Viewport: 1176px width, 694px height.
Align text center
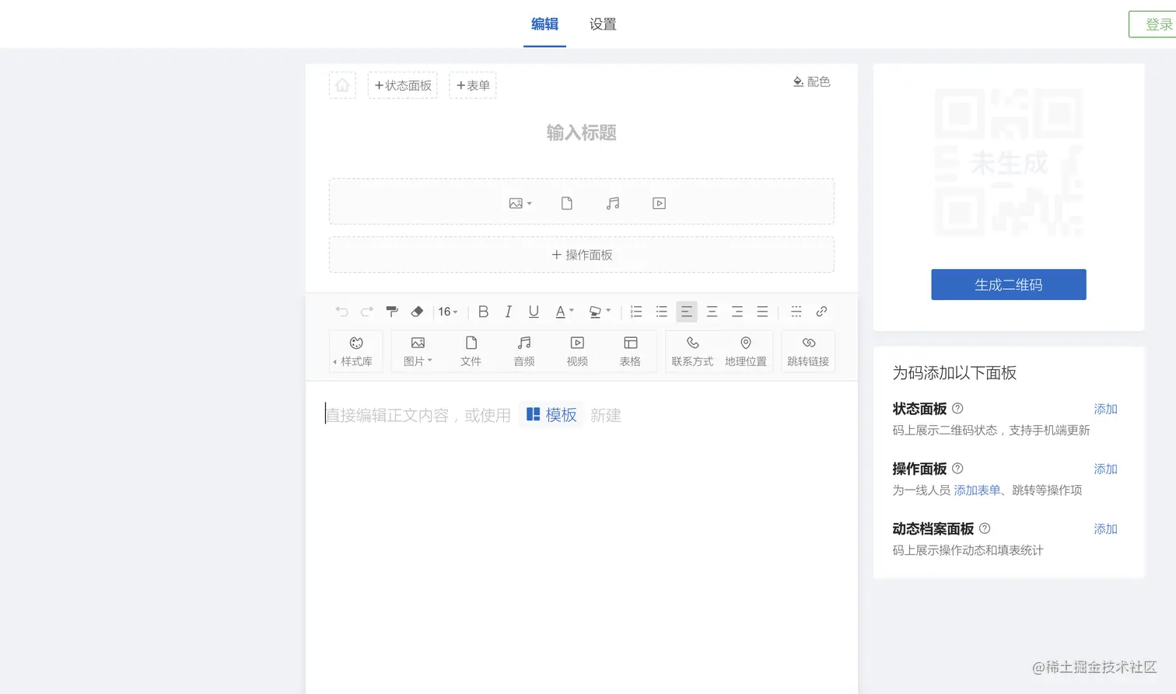click(x=712, y=312)
